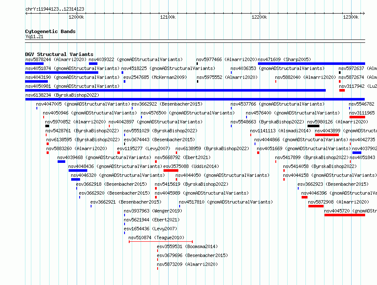Click the nsv6138234 (ByrskaBishop2022) label
Viewport: 377px width, 285px height.
coord(62,95)
